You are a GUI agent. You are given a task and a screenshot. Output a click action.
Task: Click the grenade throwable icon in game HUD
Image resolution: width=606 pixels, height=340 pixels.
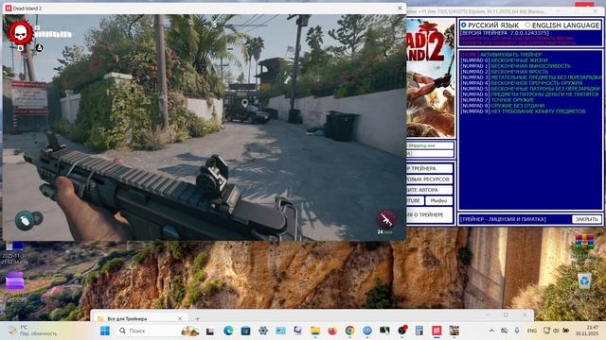pyautogui.click(x=25, y=221)
